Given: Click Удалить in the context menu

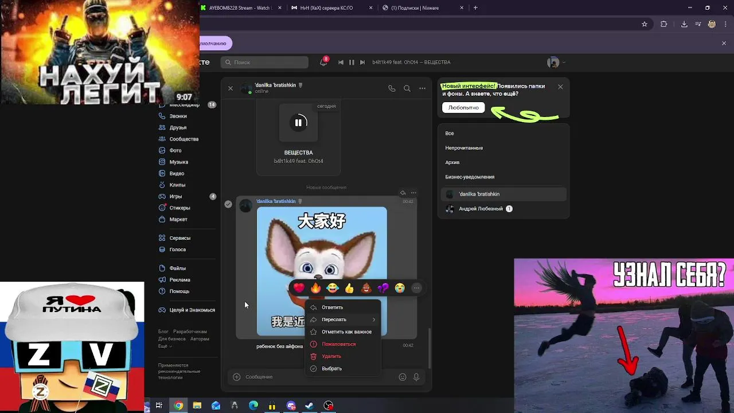Looking at the screenshot, I should [343, 356].
